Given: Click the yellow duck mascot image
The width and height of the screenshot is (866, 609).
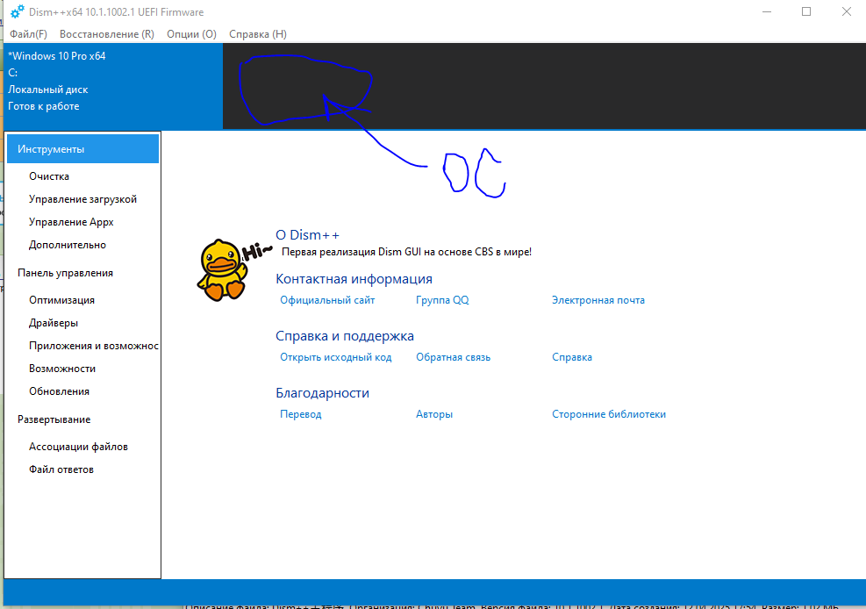Looking at the screenshot, I should click(222, 270).
